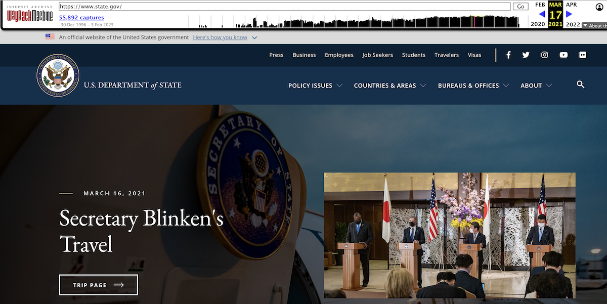Open the Department's Twitter icon

[x=526, y=55]
